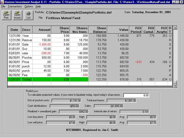Click the Amount column header

[x=42, y=30]
